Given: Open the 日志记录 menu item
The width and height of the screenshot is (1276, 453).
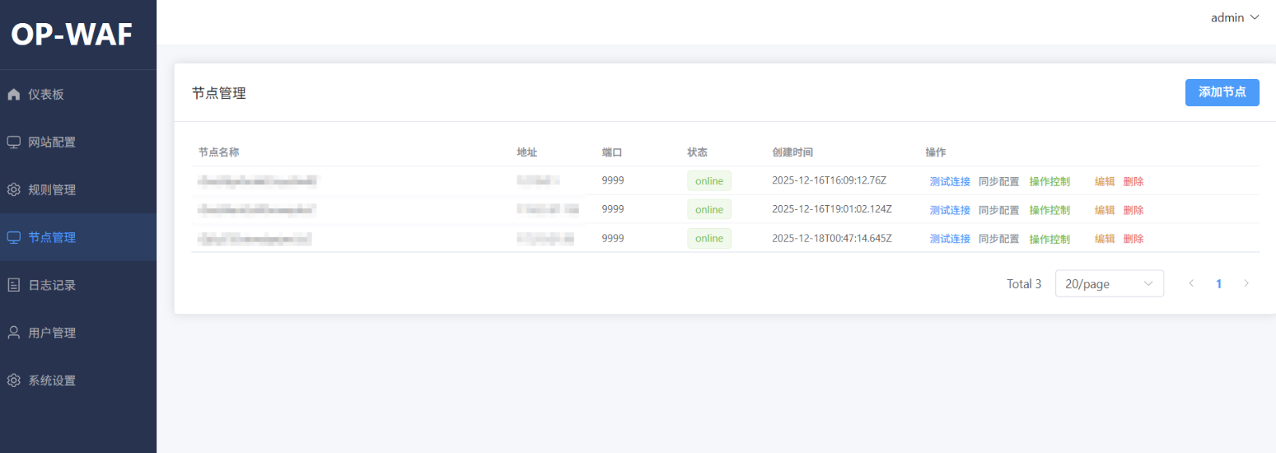Looking at the screenshot, I should click(x=52, y=286).
